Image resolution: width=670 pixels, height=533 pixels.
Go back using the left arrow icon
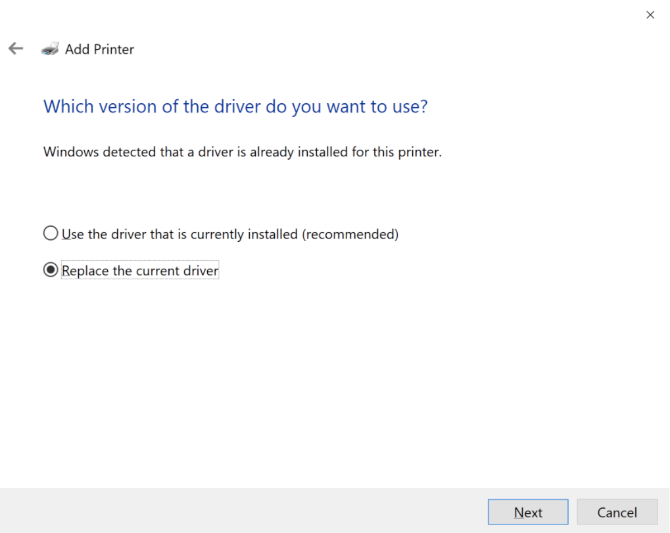click(16, 49)
